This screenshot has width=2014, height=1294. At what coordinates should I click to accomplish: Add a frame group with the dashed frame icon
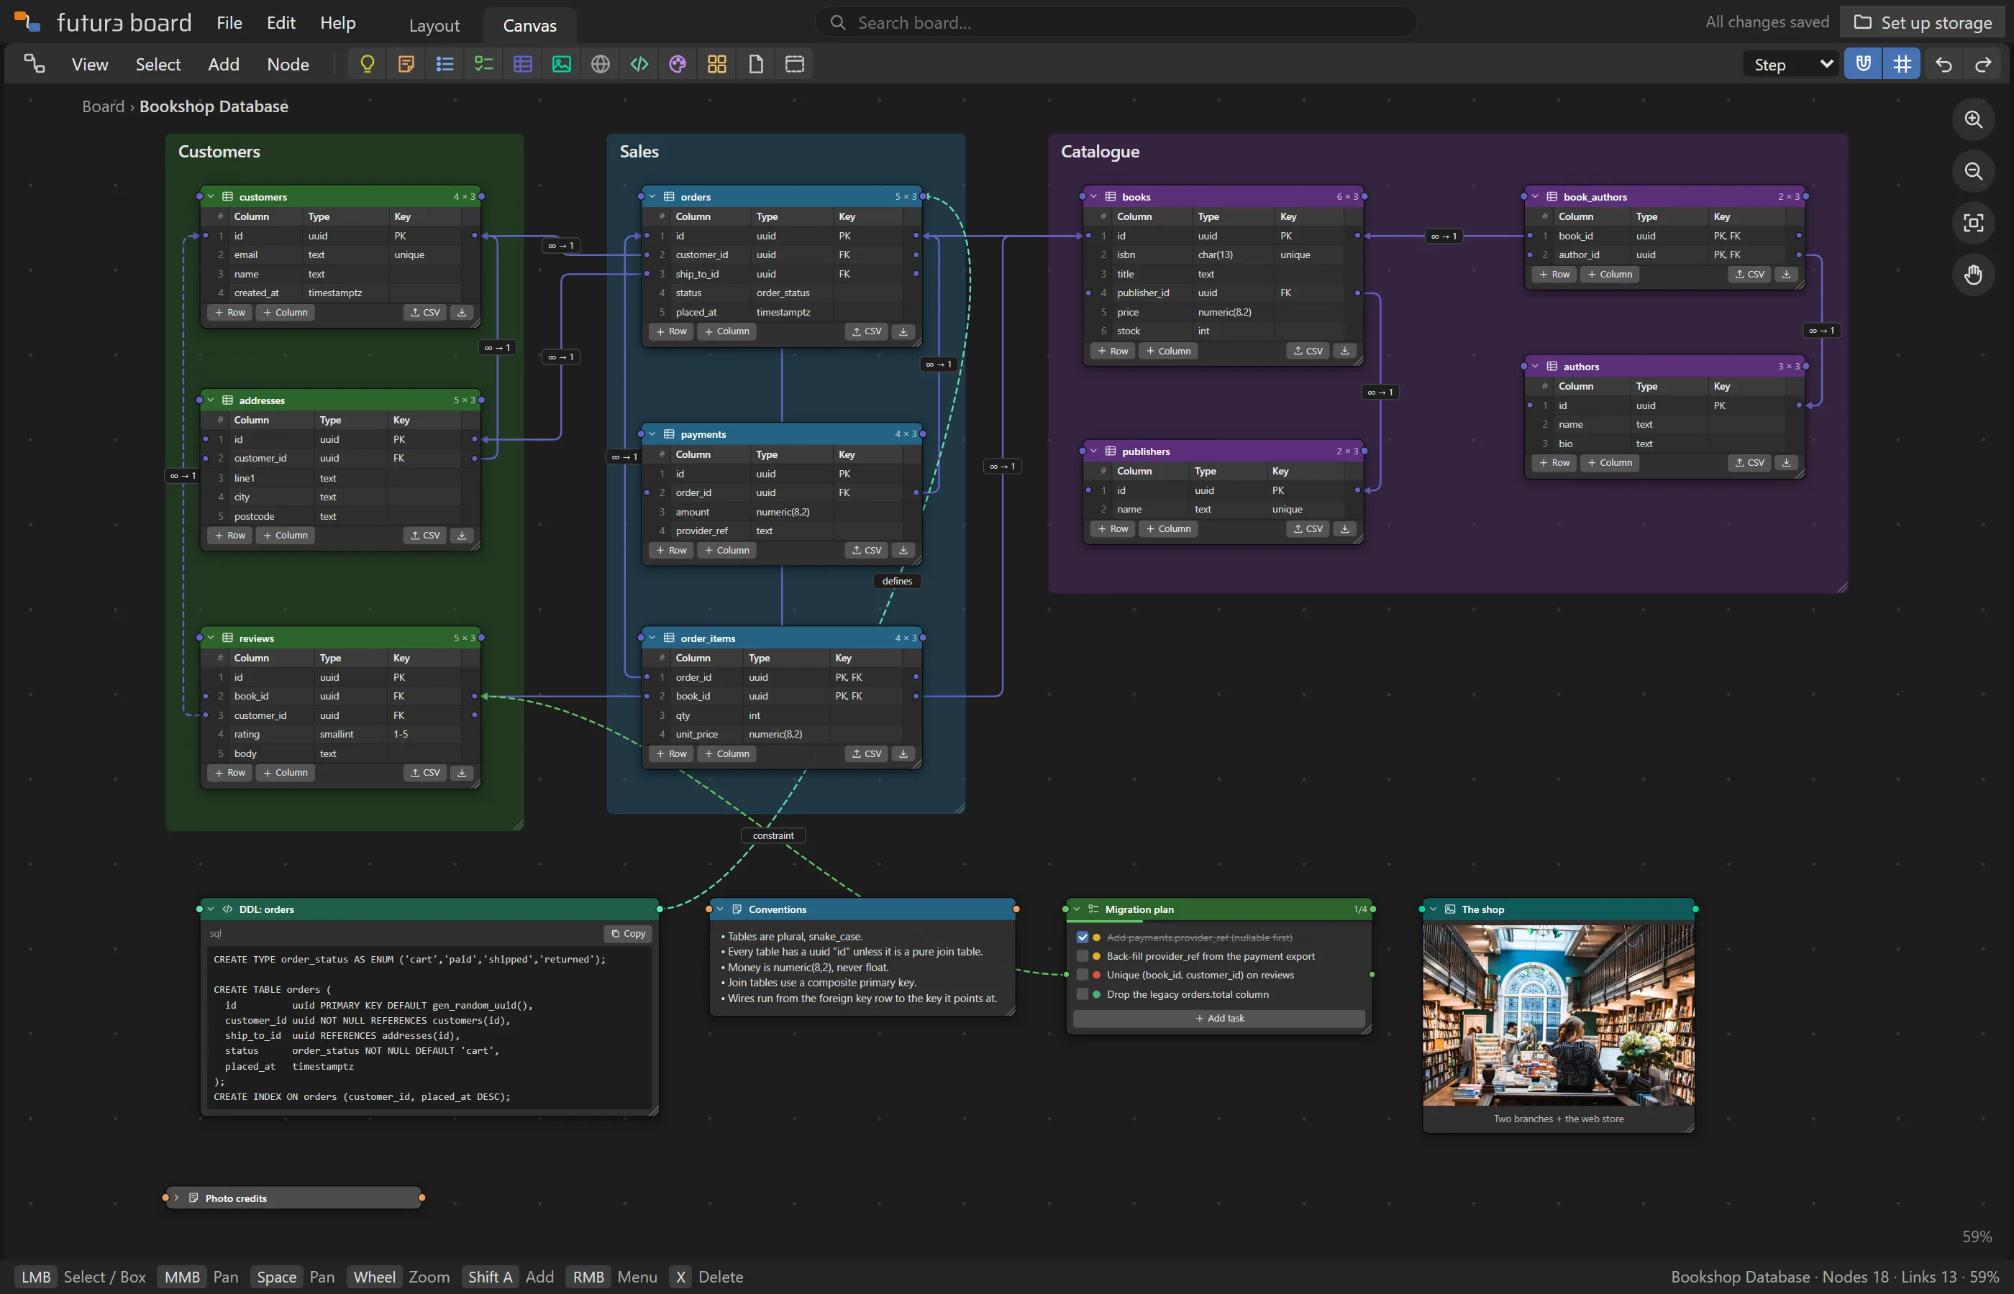(x=794, y=64)
